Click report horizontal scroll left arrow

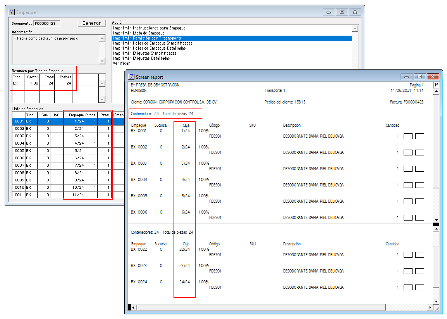point(134,308)
